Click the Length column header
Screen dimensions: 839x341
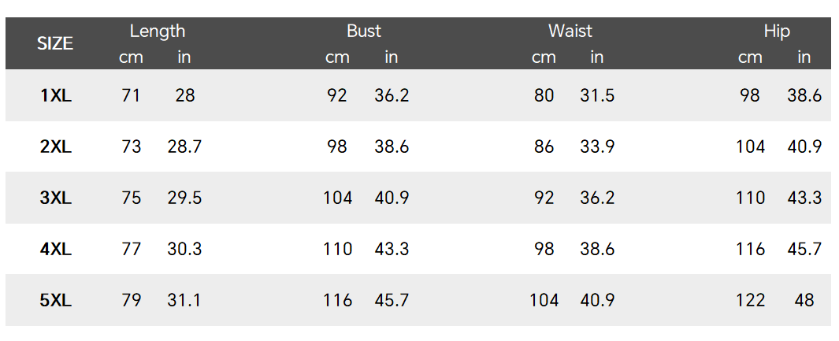158,32
